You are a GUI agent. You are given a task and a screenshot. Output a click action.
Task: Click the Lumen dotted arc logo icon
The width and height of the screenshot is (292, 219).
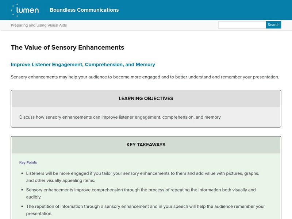pos(15,10)
